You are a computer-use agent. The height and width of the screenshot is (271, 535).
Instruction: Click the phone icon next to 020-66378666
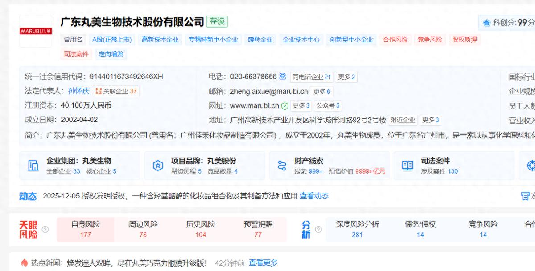coord(282,77)
